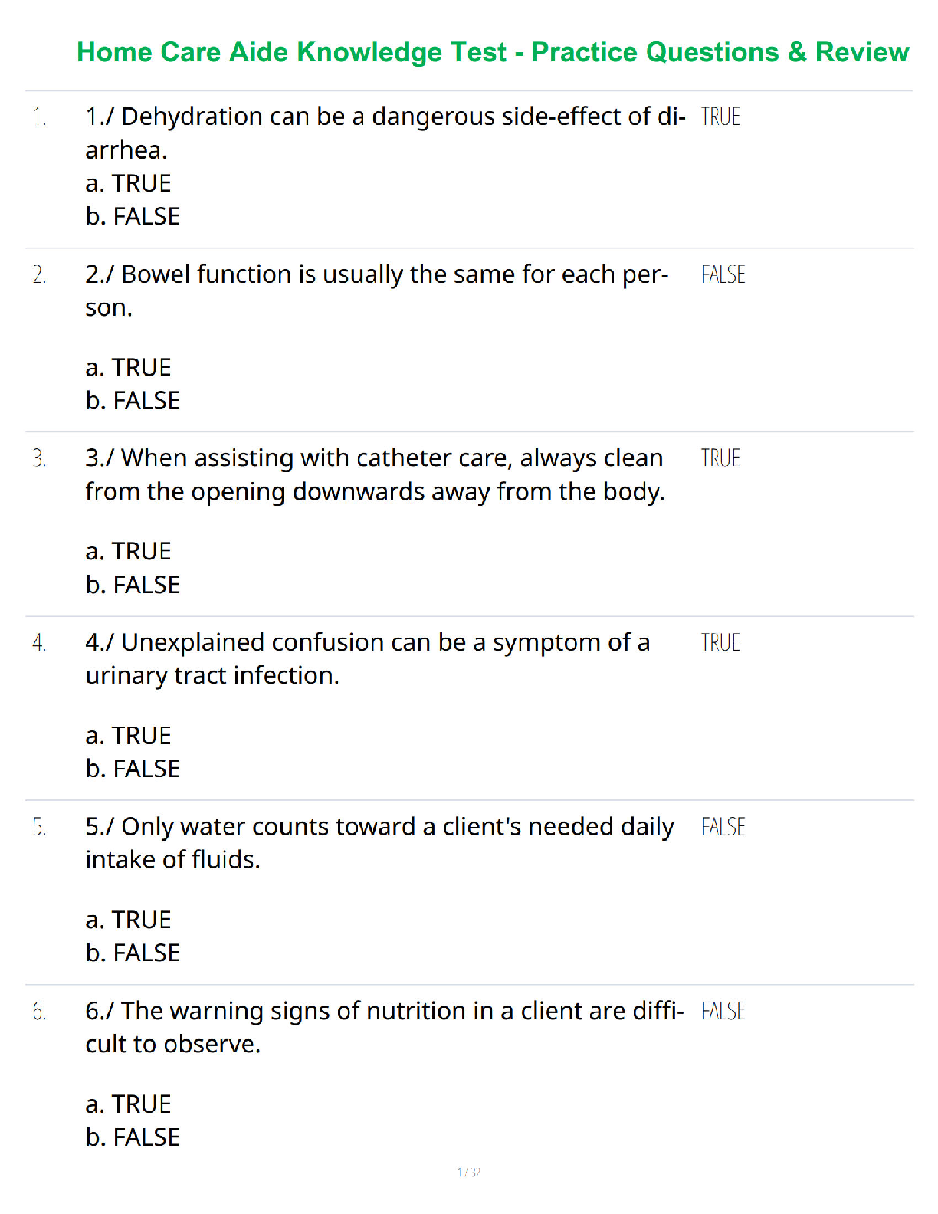
Task: Click the row number 5 at left margin
Action: coord(39,827)
